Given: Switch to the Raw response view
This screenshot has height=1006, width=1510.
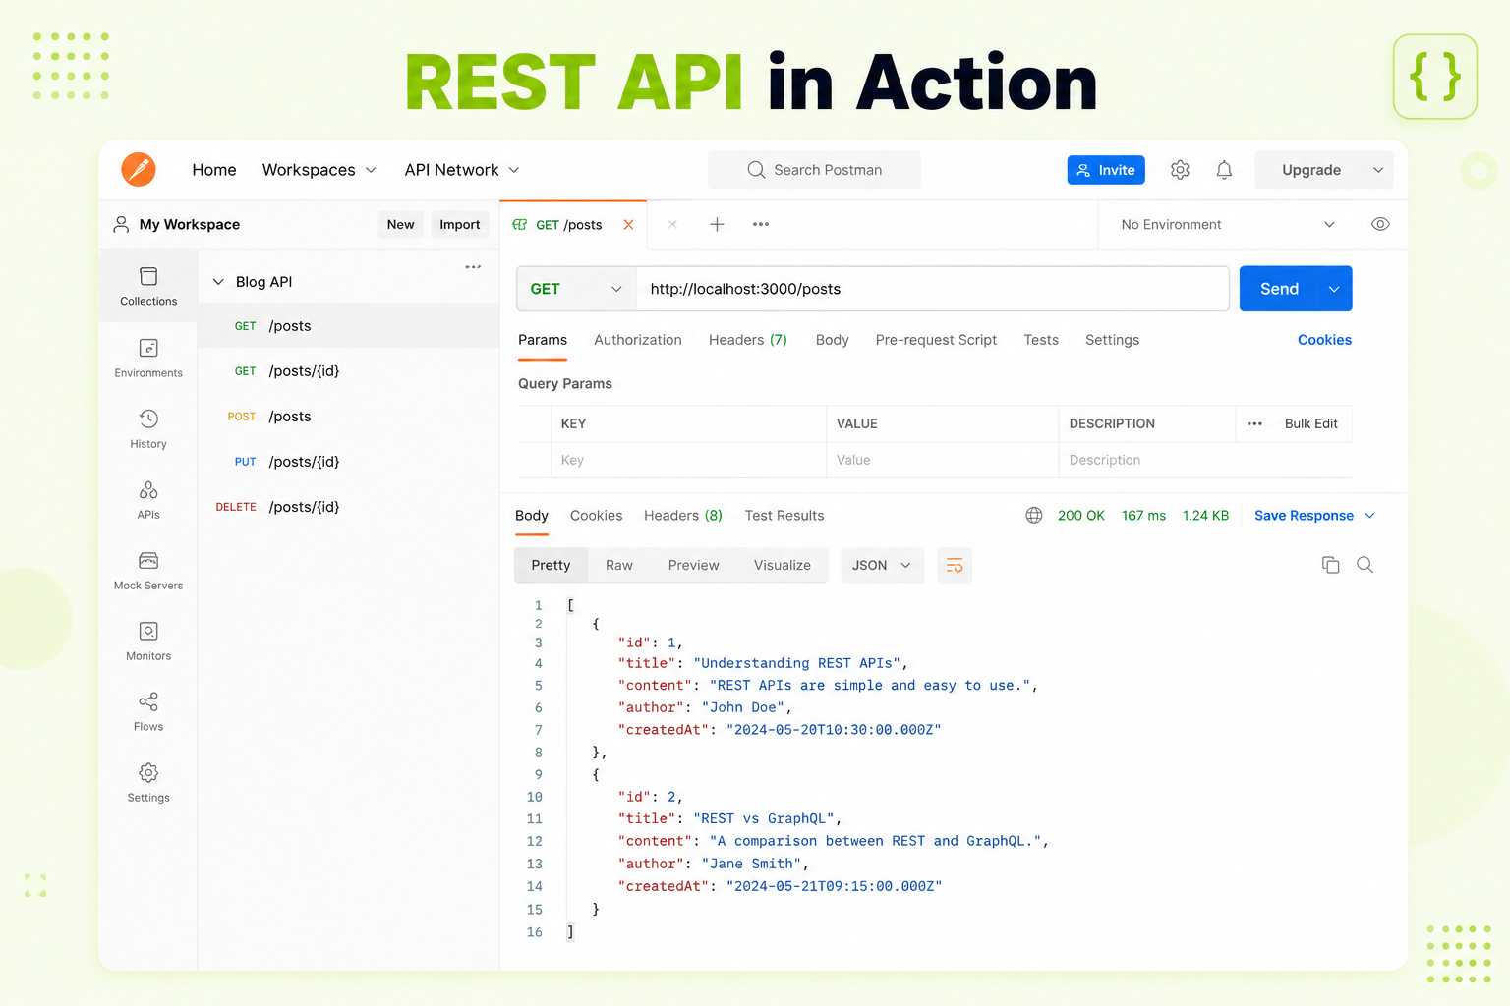Looking at the screenshot, I should [619, 565].
